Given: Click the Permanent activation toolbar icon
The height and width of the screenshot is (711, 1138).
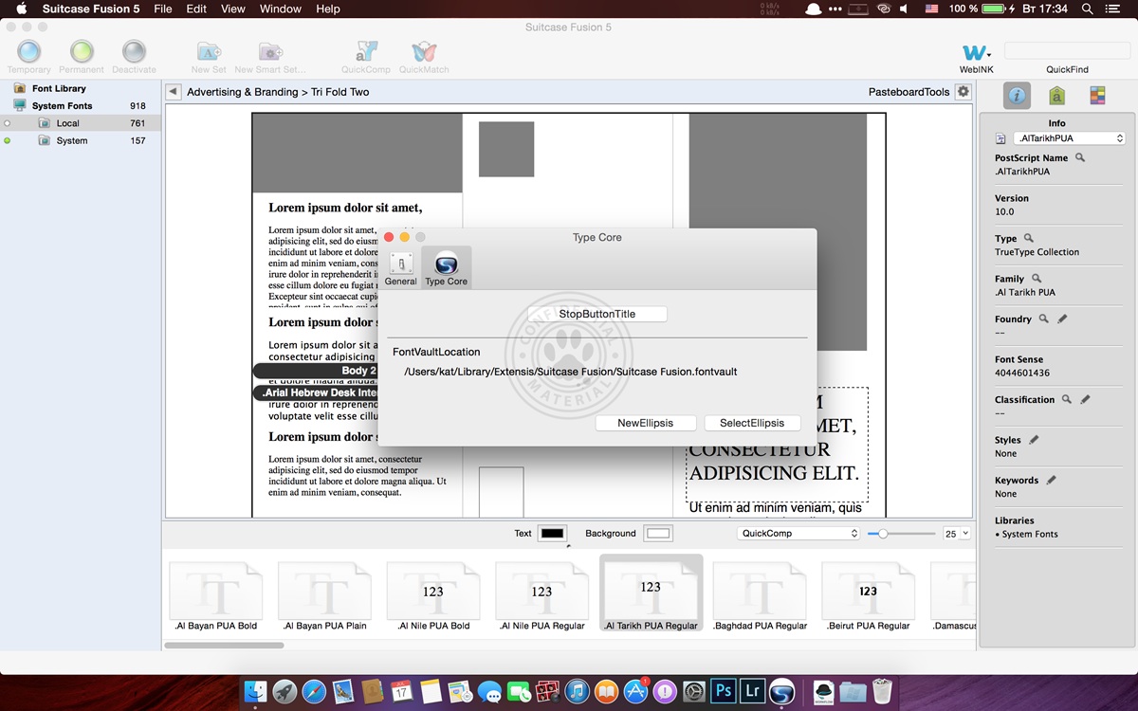Looking at the screenshot, I should coord(82,51).
